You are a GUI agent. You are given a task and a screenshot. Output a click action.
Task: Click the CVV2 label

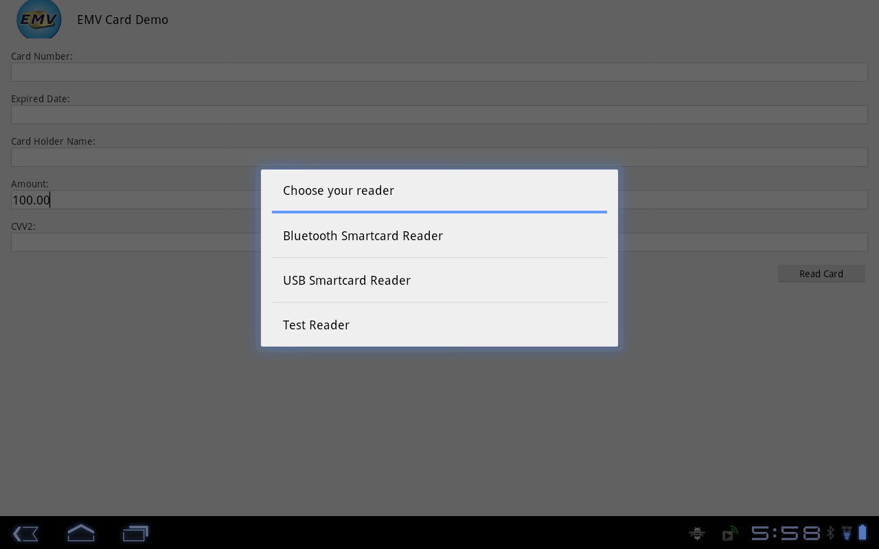(23, 226)
